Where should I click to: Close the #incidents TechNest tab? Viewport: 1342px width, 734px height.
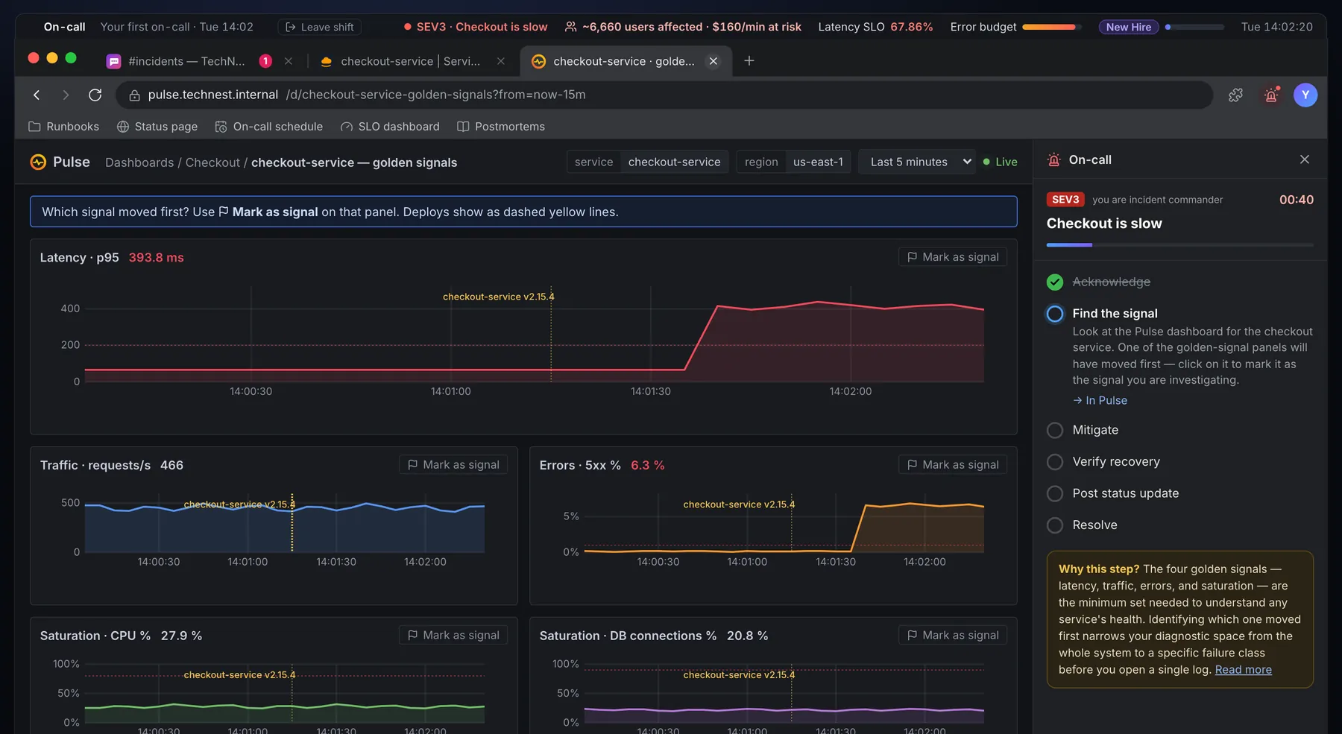[x=289, y=61]
